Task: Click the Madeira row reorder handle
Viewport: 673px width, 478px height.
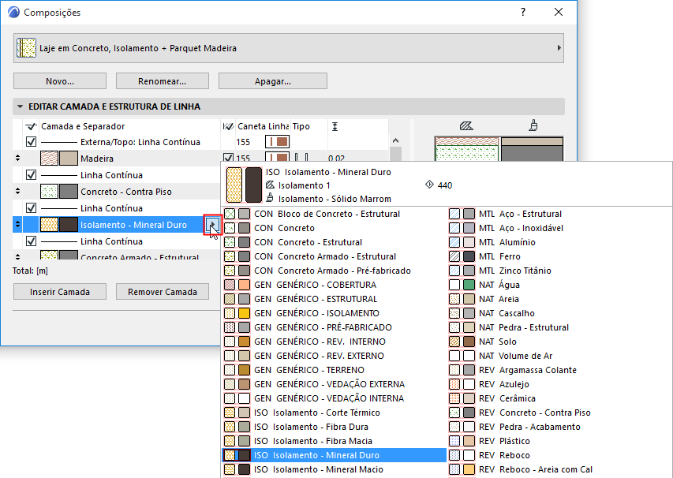Action: (17, 158)
